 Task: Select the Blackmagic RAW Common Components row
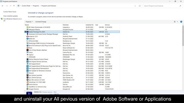coord(72,43)
